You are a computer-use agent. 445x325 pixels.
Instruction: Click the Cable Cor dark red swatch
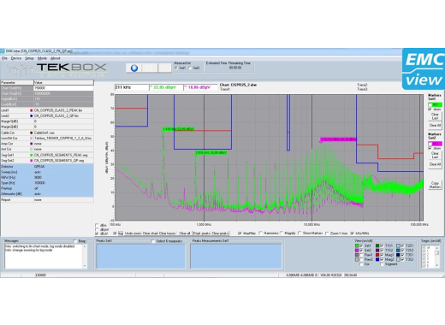[32, 133]
